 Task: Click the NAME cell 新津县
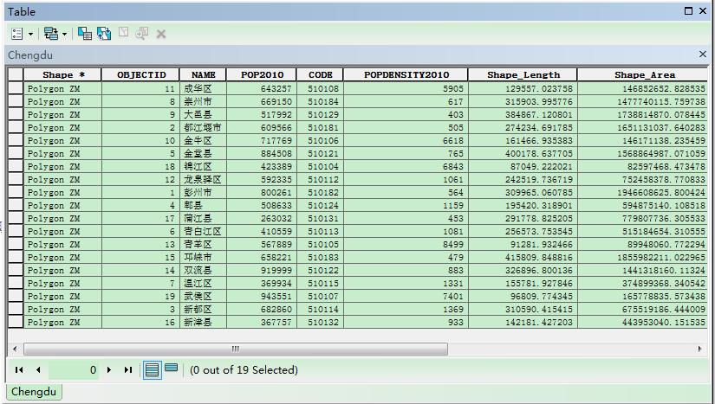pos(203,322)
